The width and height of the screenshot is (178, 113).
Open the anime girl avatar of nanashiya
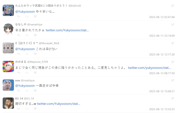8,29
